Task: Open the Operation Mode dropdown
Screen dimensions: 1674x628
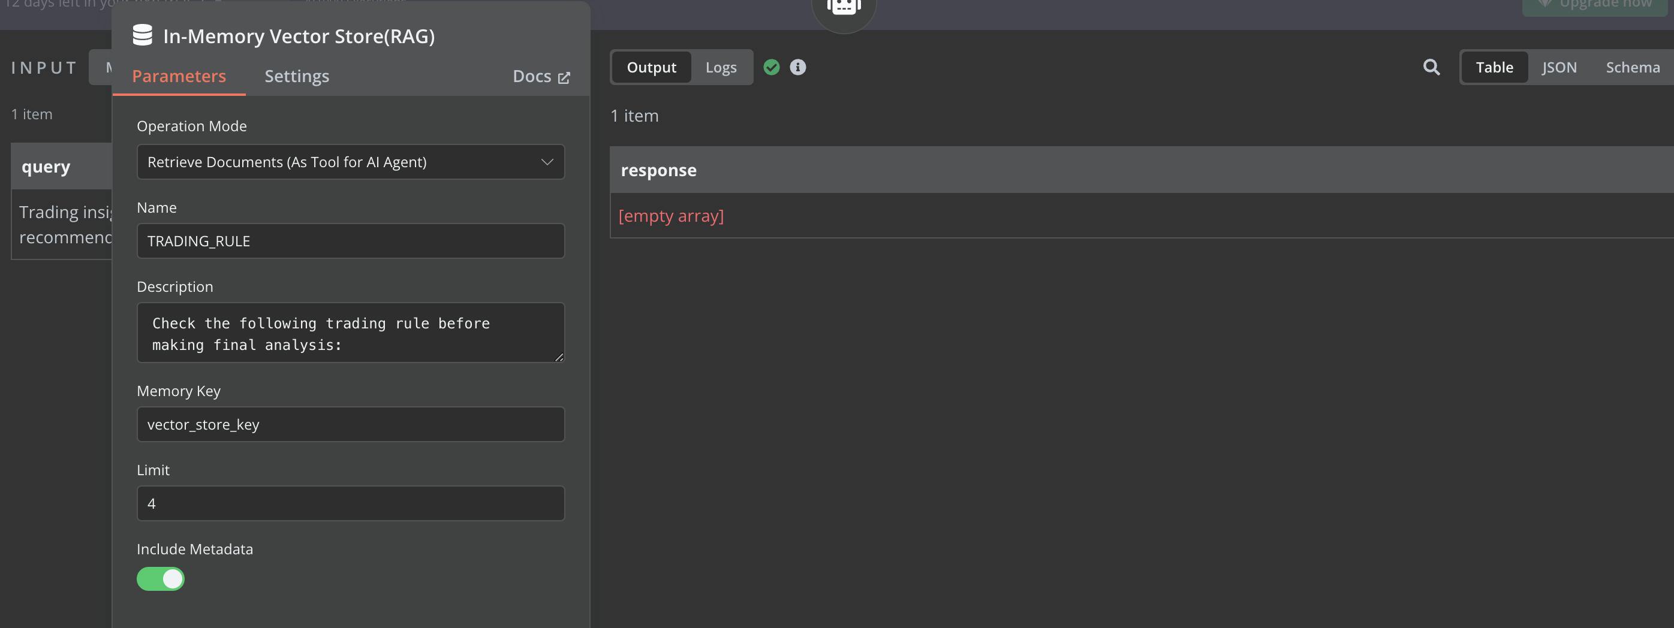Action: point(350,162)
